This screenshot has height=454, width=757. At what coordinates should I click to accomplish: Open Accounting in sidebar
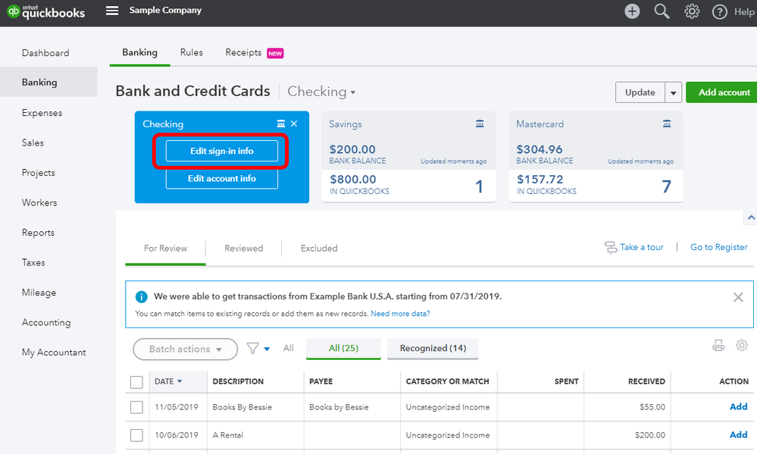[x=46, y=322]
